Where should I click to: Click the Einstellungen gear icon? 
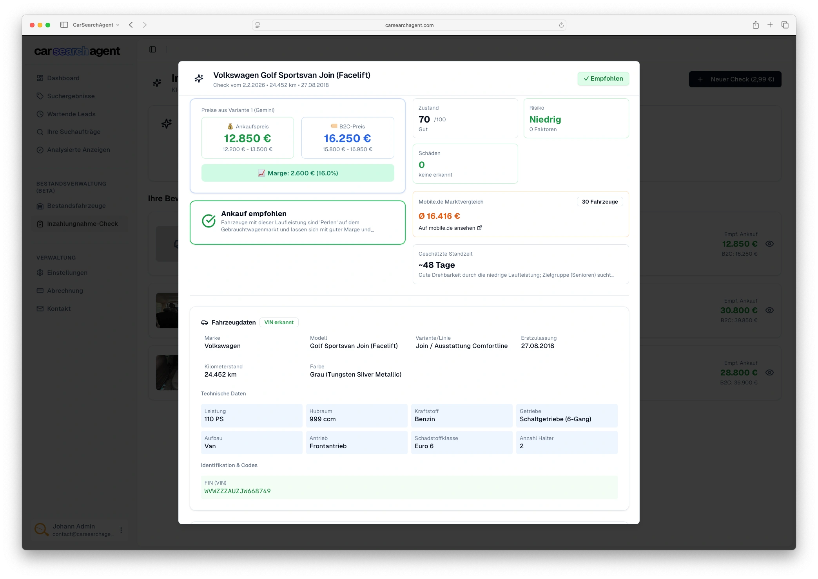40,273
